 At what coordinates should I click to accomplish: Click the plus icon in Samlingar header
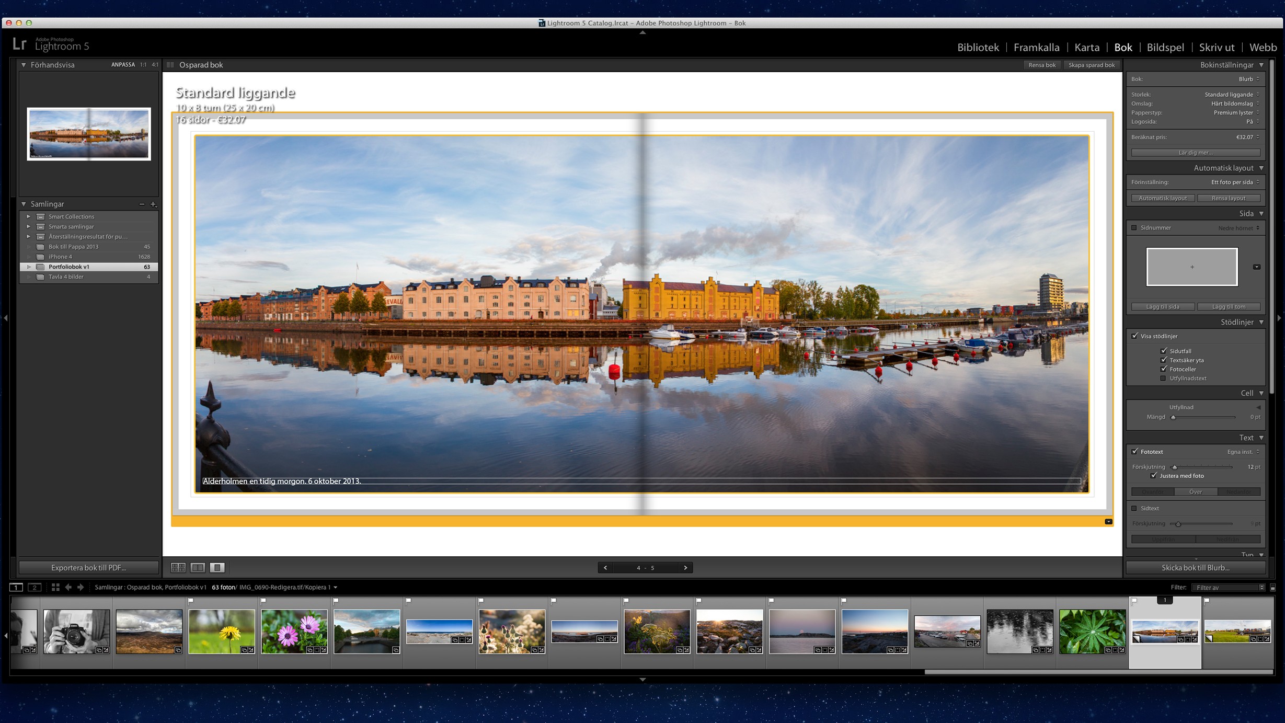153,204
